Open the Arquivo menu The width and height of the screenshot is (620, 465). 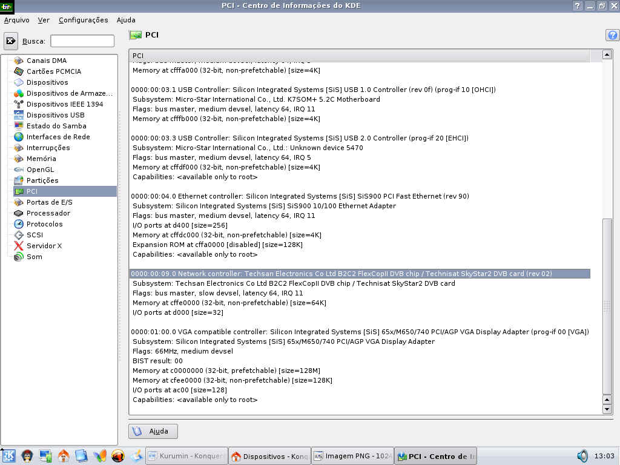point(16,20)
